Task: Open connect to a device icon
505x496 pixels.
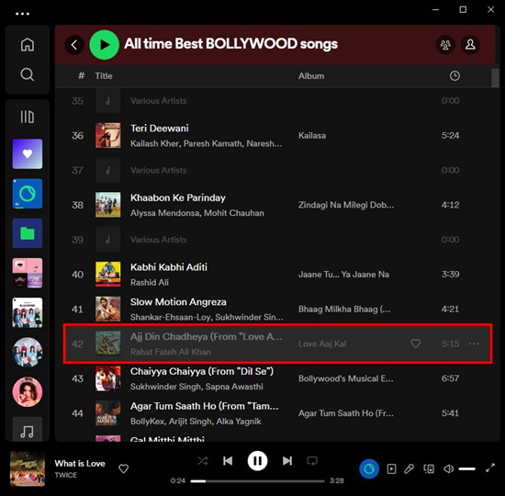Action: (429, 468)
